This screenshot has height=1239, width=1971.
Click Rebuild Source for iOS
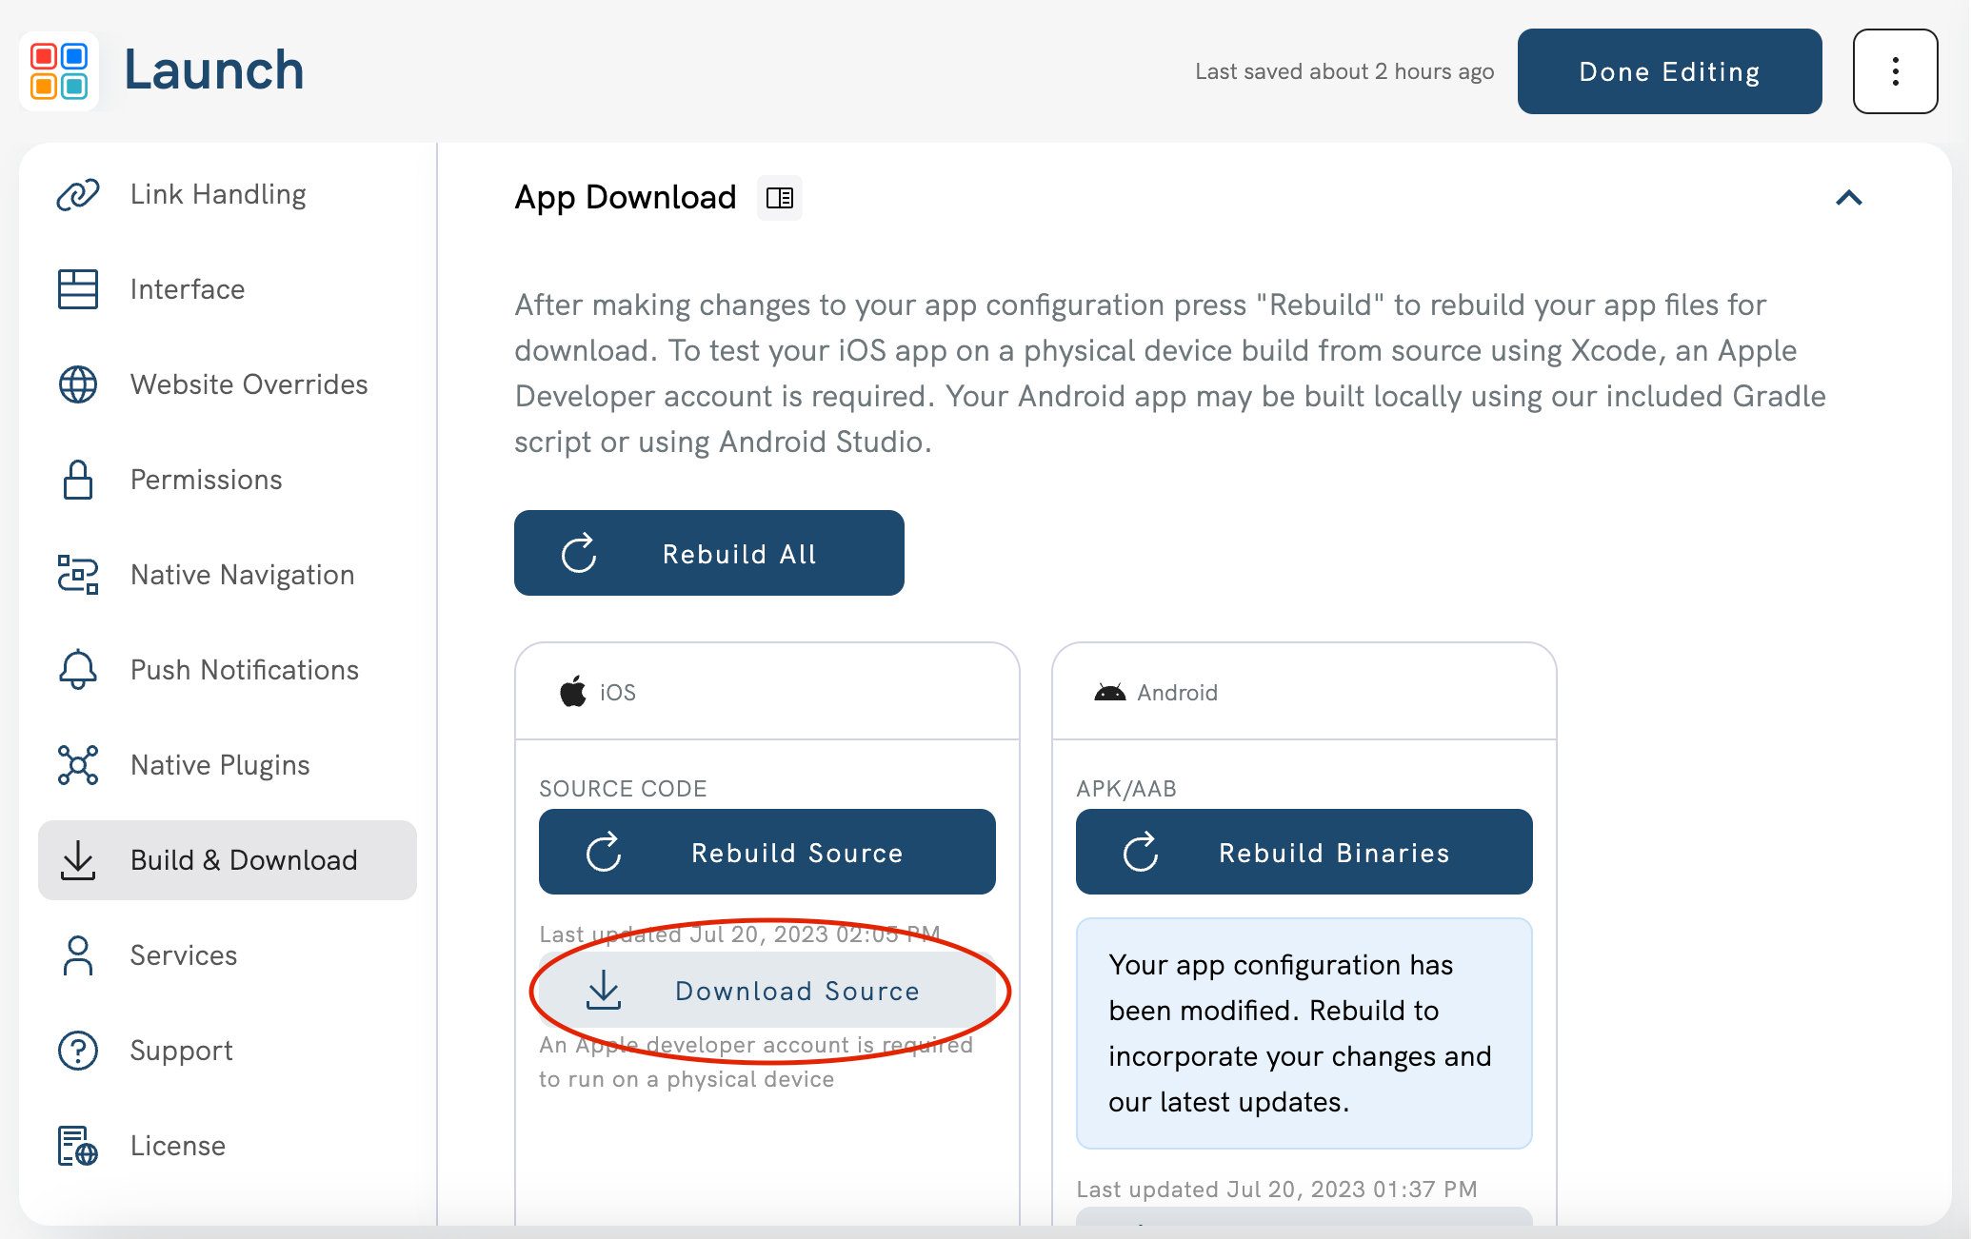pos(768,853)
